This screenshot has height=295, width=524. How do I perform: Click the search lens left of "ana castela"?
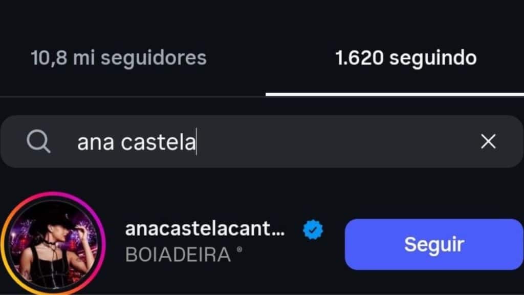(38, 141)
